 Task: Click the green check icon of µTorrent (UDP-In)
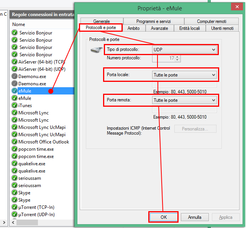click(15, 214)
